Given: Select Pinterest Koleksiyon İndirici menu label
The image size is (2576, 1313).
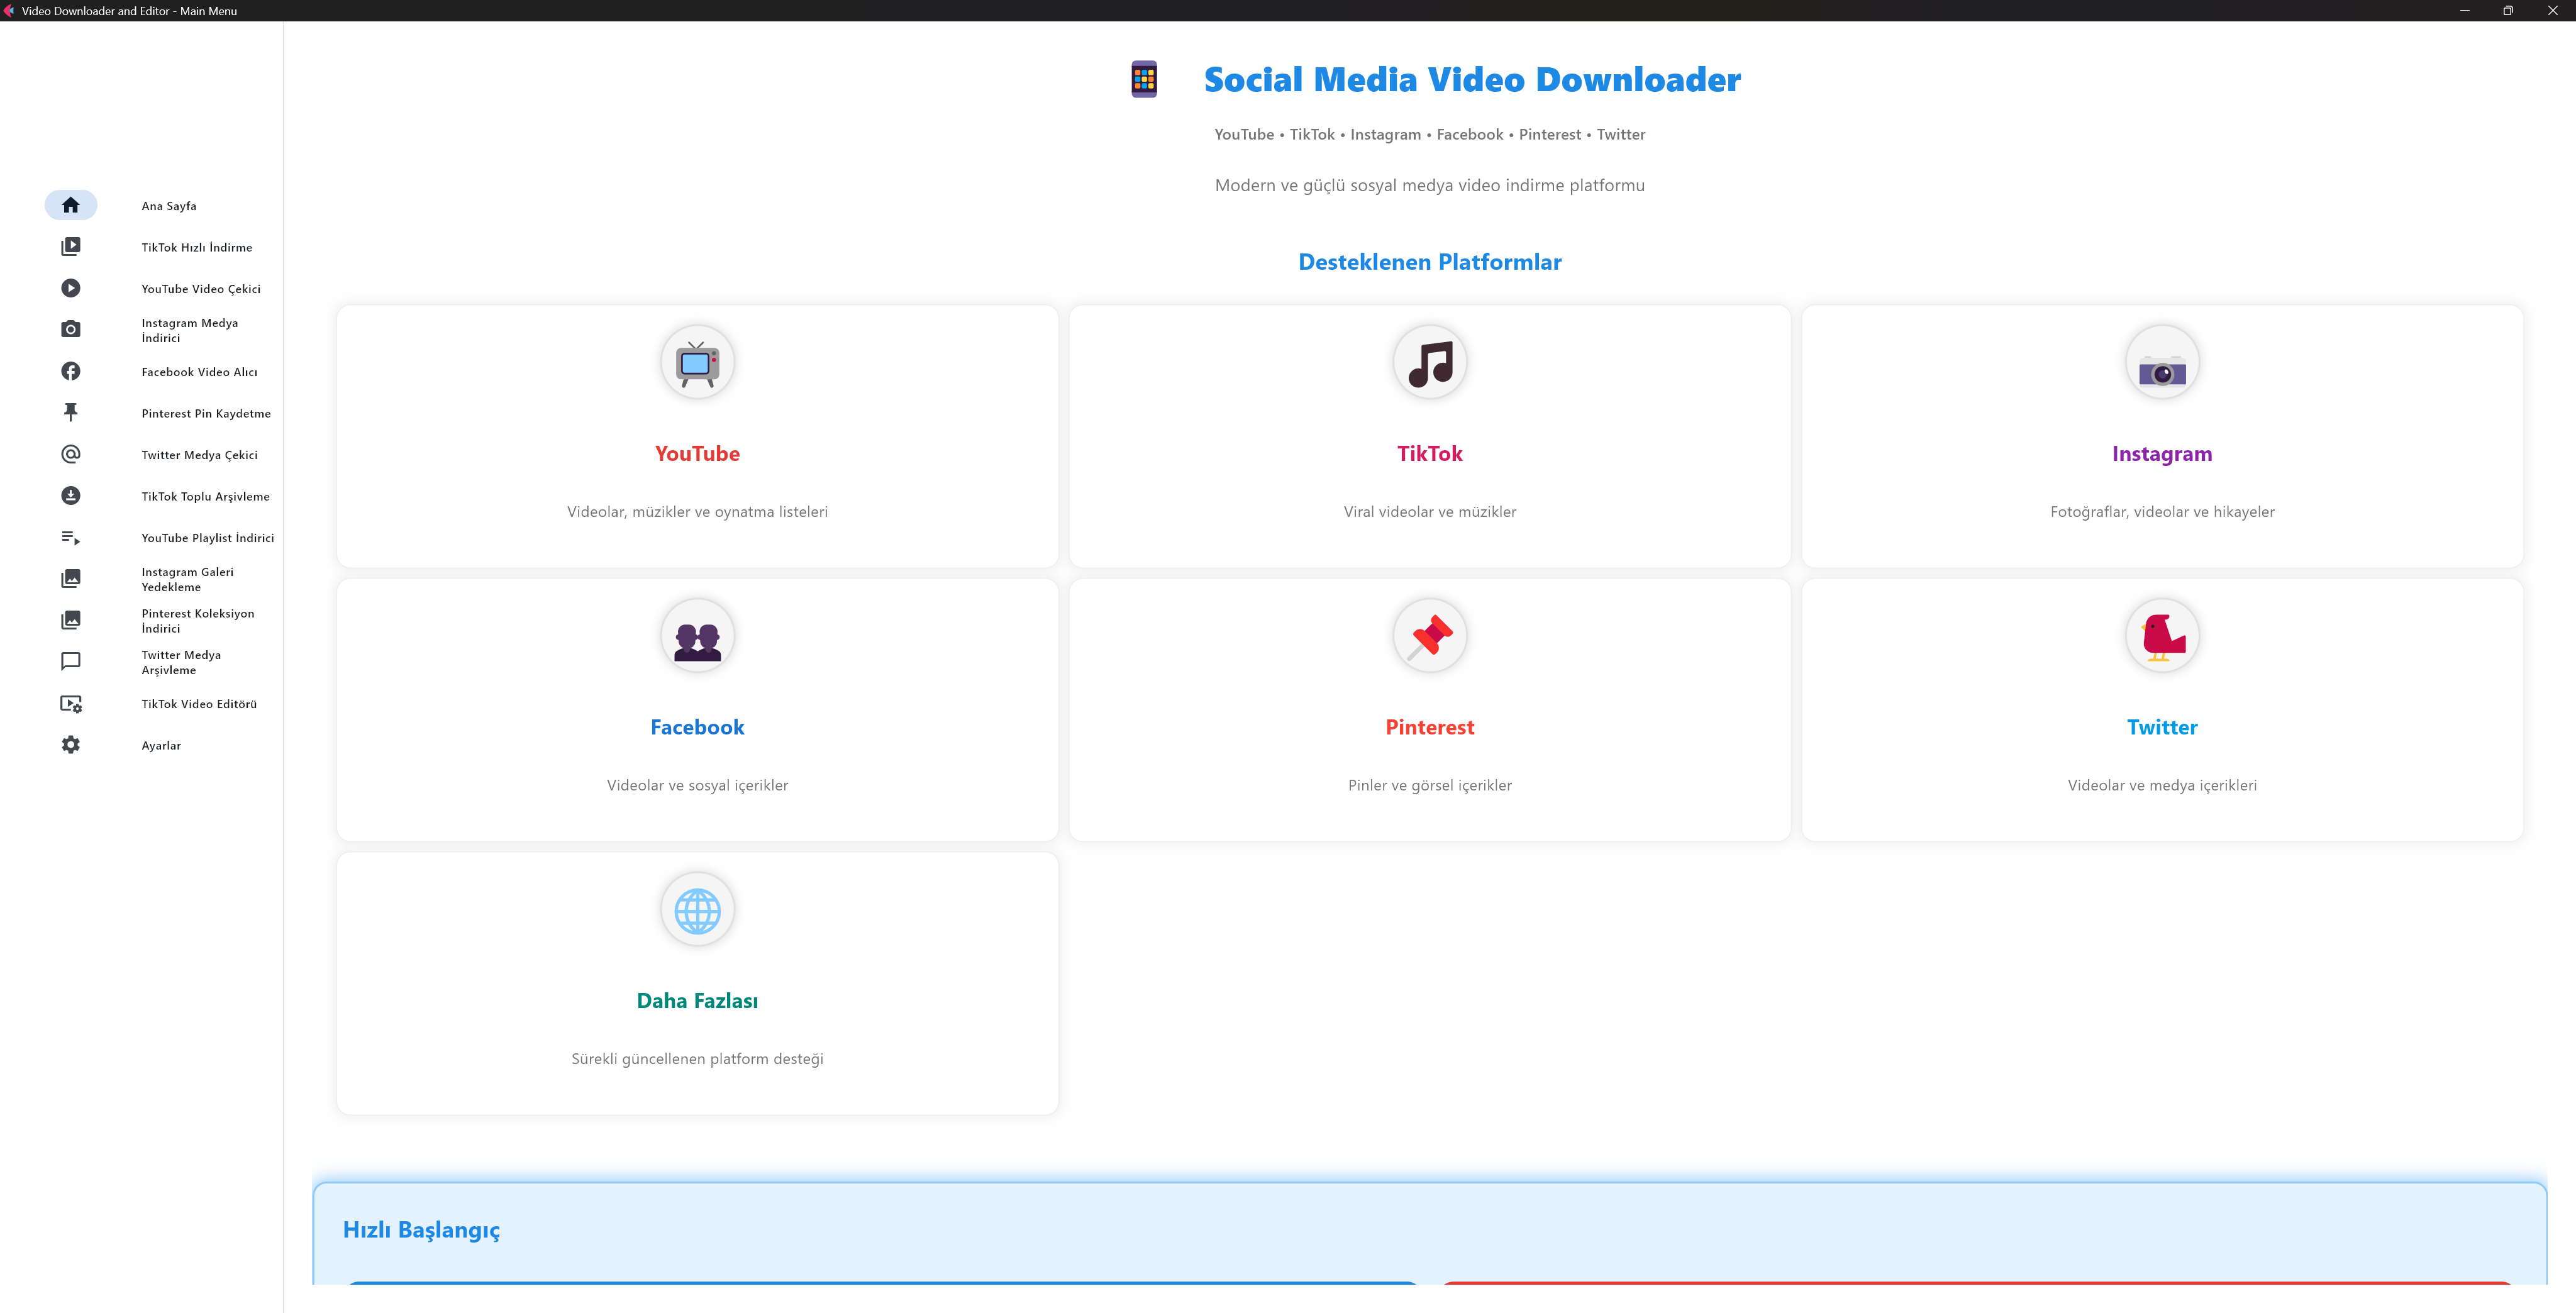Looking at the screenshot, I should (198, 621).
